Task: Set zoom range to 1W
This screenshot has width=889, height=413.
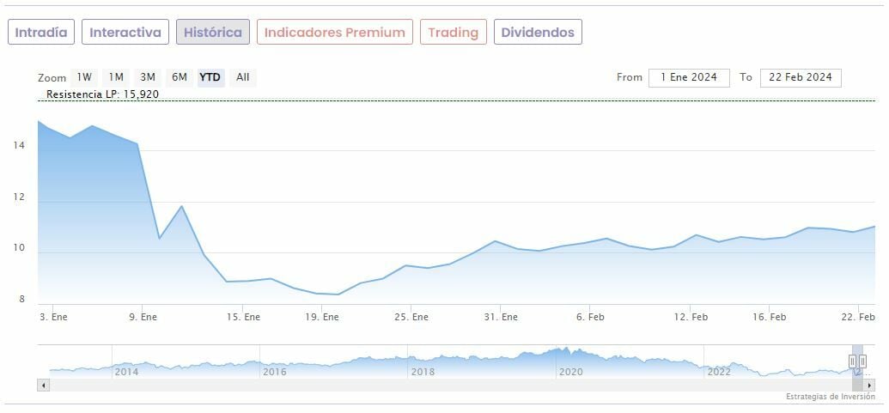Action: pos(84,77)
